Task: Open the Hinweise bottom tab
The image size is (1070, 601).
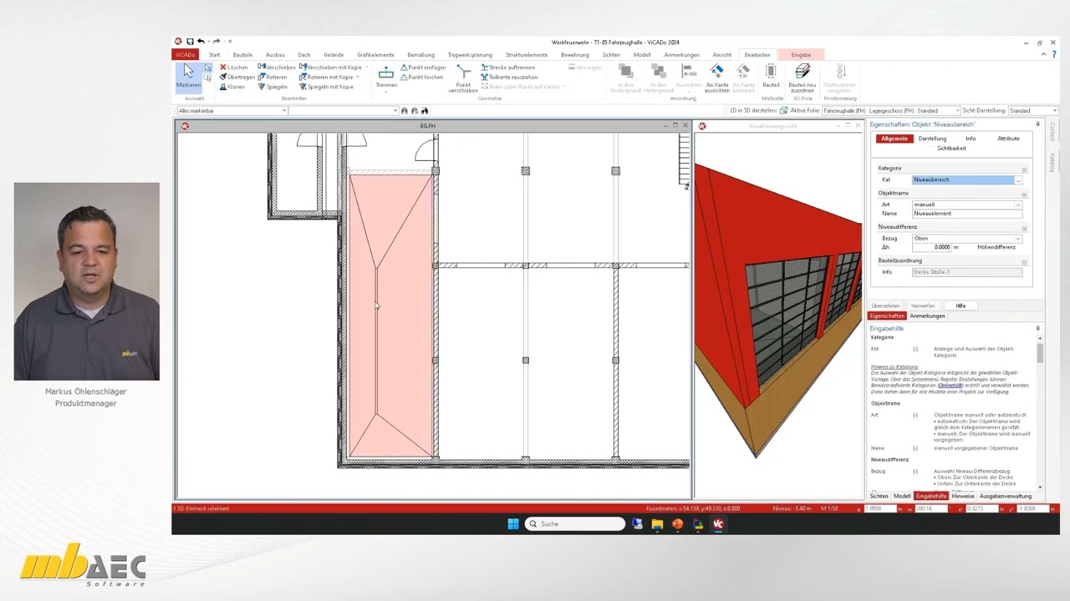Action: [x=963, y=496]
